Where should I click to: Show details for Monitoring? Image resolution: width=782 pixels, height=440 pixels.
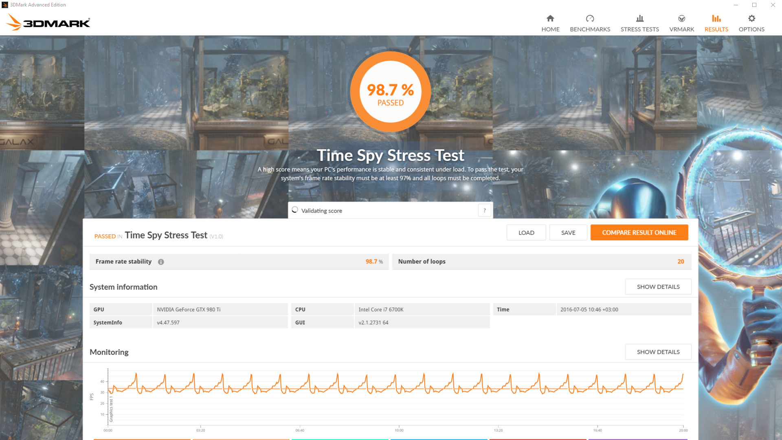click(x=658, y=352)
